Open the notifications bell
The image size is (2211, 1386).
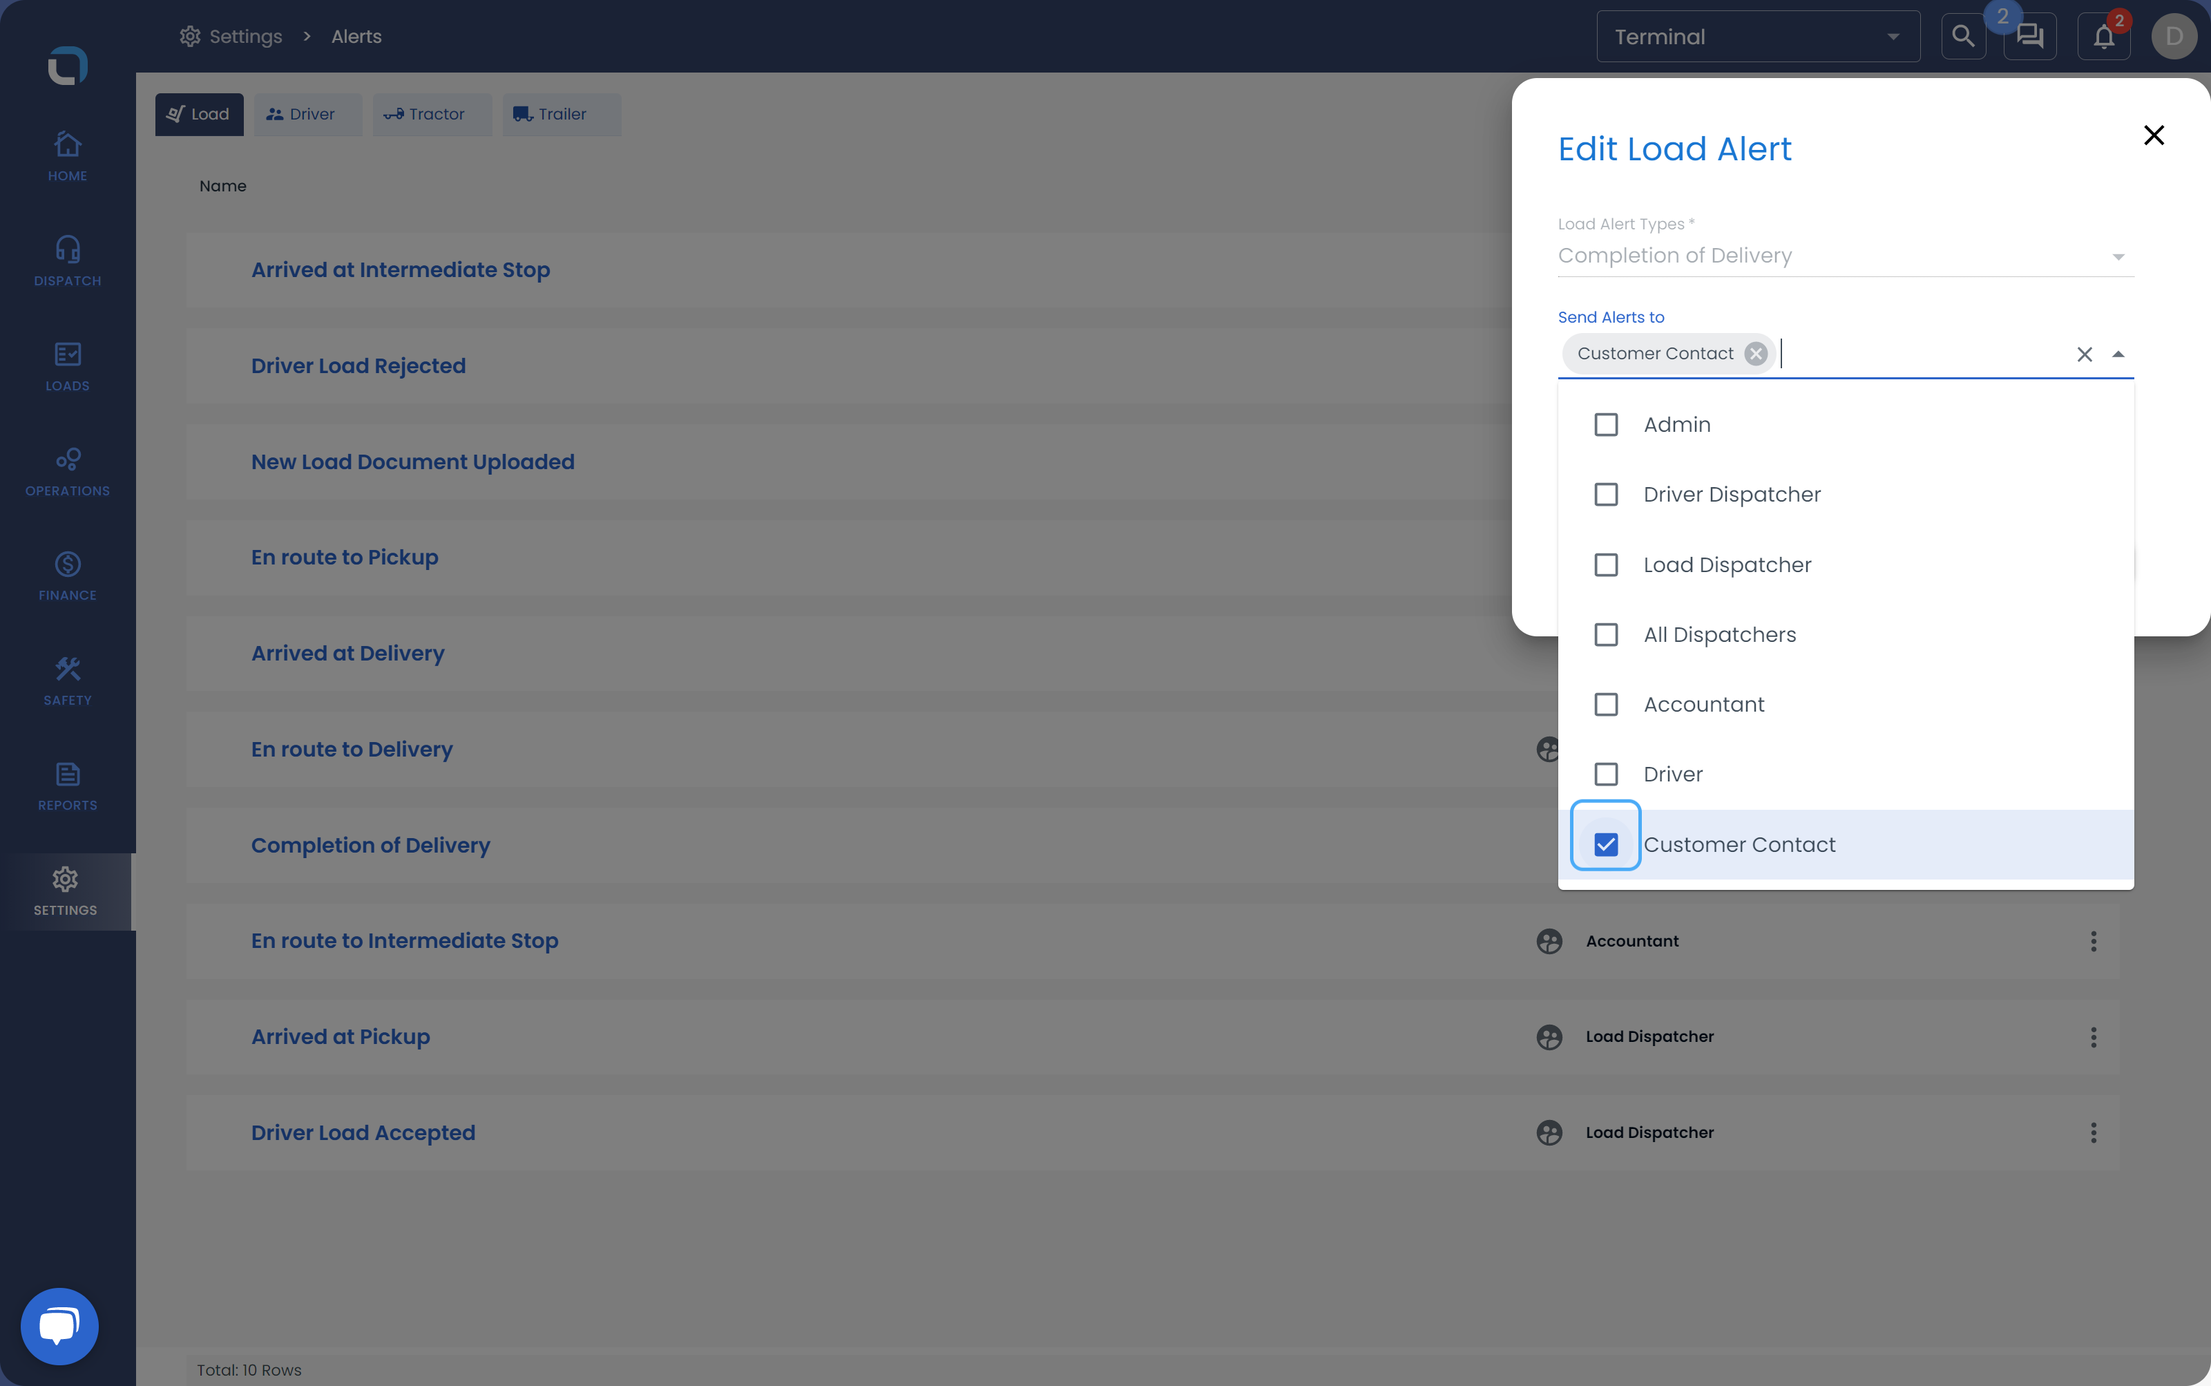(x=2103, y=37)
